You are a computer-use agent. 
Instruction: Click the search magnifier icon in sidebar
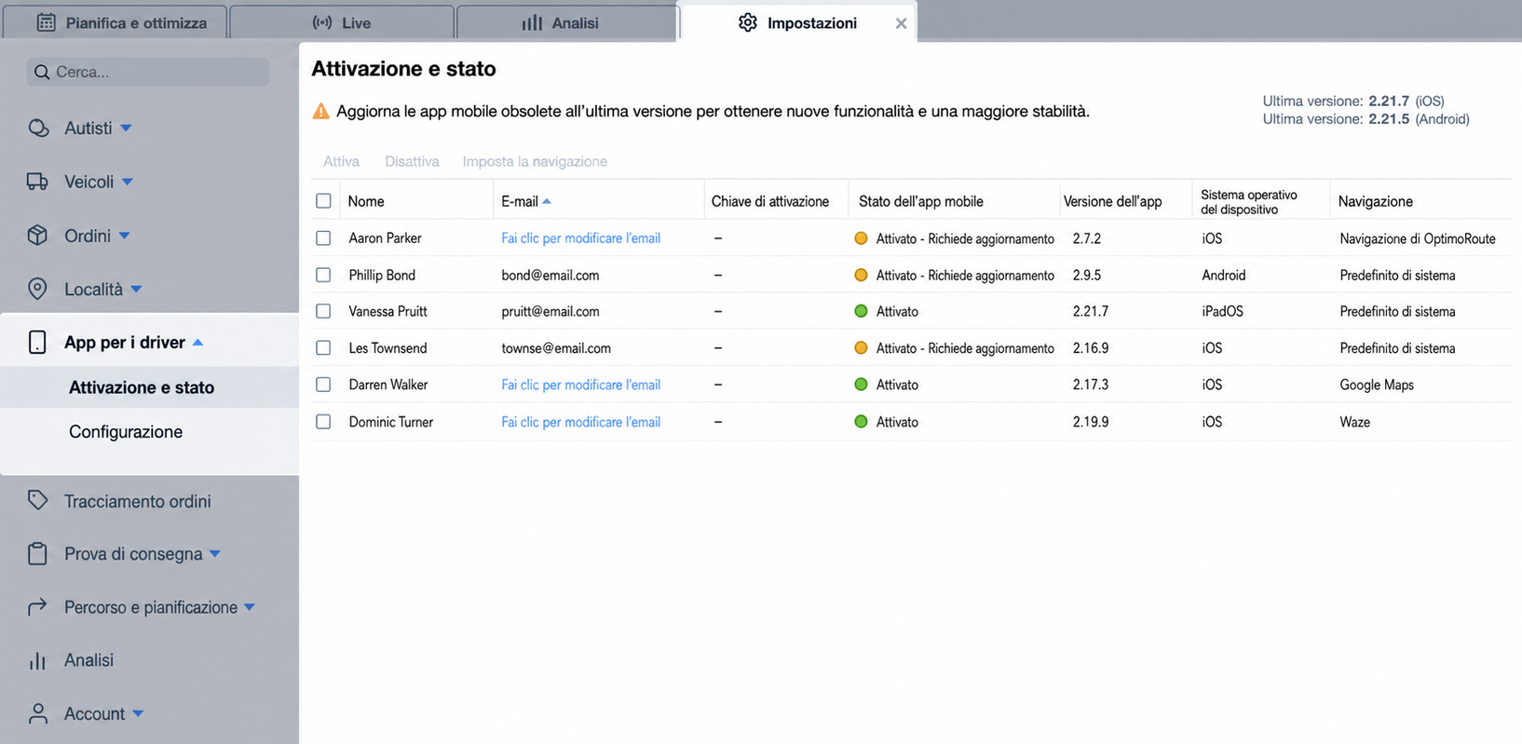(x=42, y=72)
